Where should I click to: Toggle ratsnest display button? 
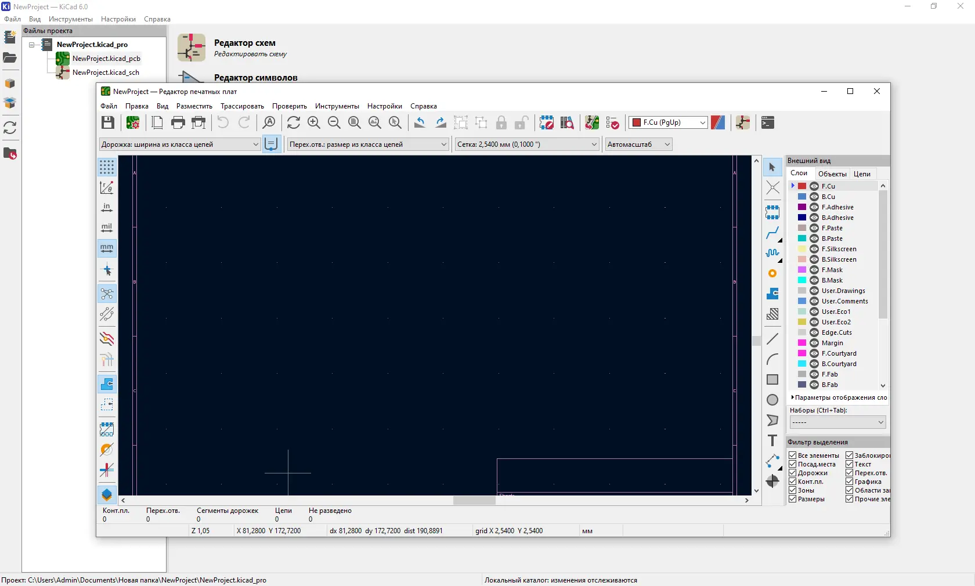point(107,294)
